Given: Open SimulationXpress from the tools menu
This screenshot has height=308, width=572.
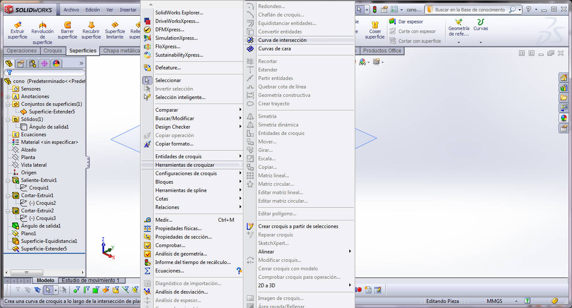Looking at the screenshot, I should (192, 38).
